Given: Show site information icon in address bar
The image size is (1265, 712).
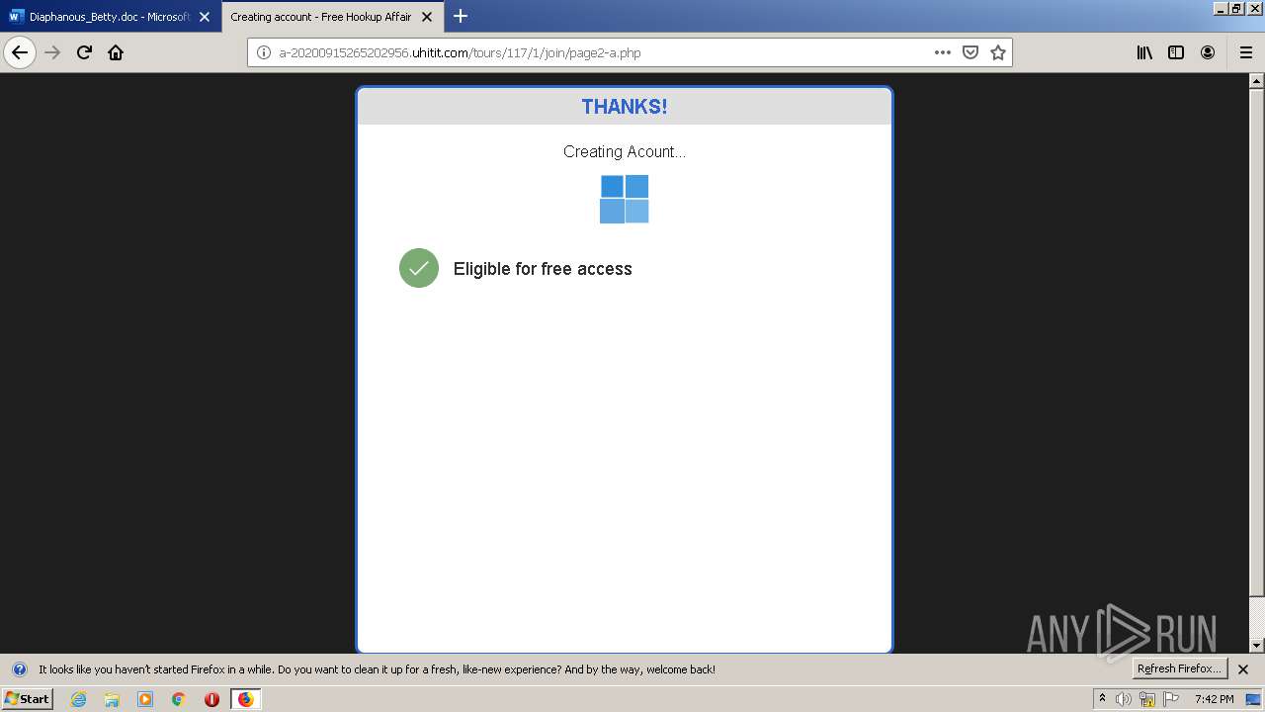Looking at the screenshot, I should pos(264,52).
